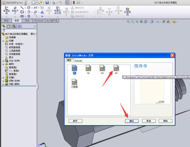Select the Spline sketch tool
190x147 pixels.
point(35,8)
